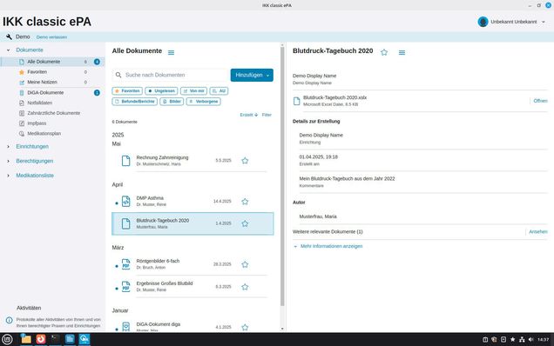This screenshot has width=554, height=346.
Task: Star the Röntgenbilder 6-fach document
Action: tap(245, 264)
